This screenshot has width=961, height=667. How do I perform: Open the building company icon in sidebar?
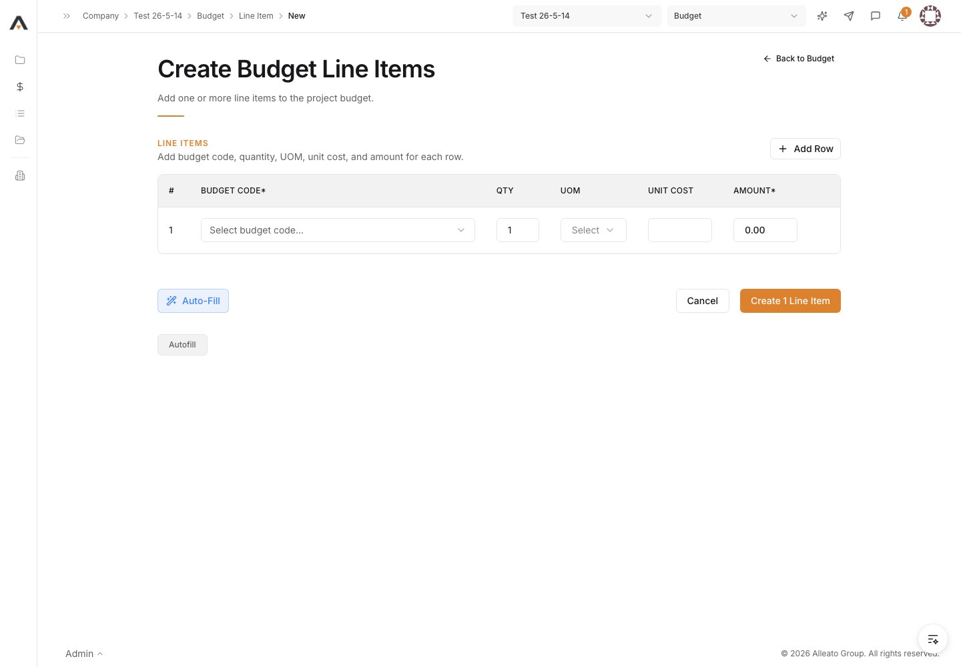20,176
